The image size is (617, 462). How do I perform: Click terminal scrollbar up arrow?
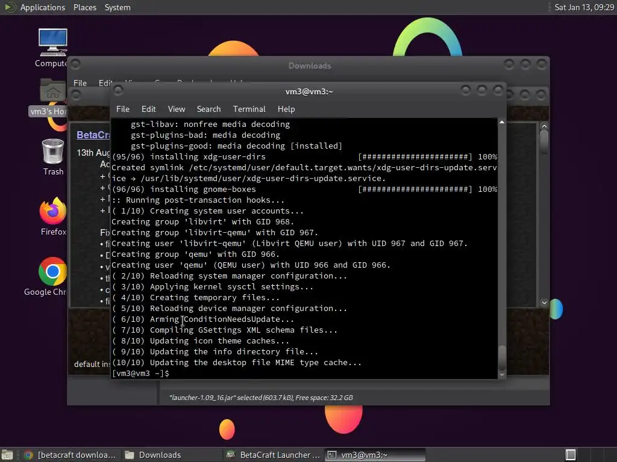click(502, 123)
